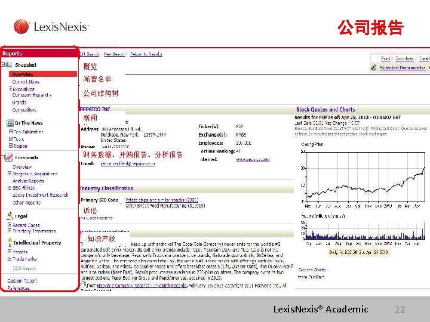Click New Search link
The height and width of the screenshot is (322, 430).
coord(114,54)
